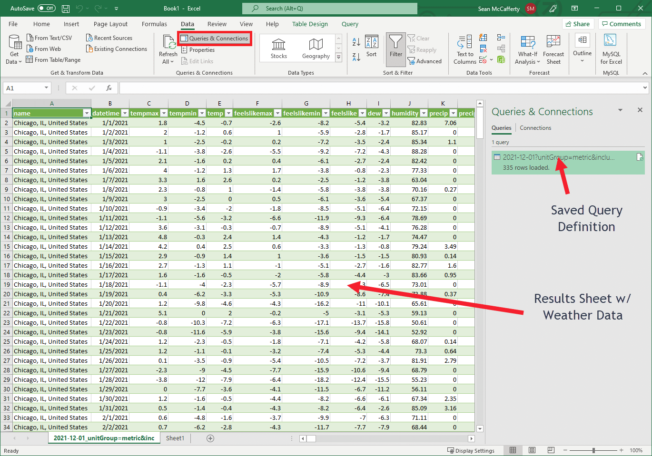Open the Remove Duplicates tool
The height and width of the screenshot is (456, 652).
[484, 49]
